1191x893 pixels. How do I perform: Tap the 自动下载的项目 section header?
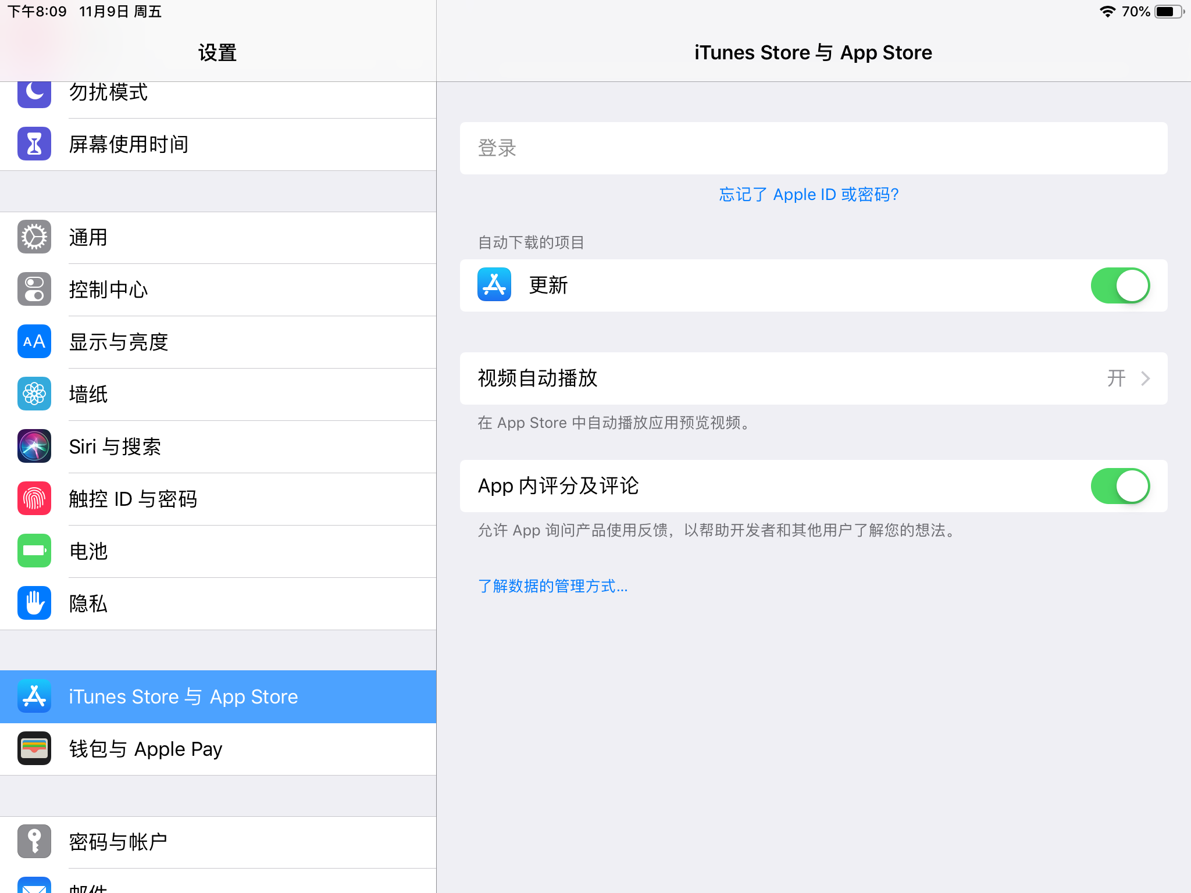531,242
